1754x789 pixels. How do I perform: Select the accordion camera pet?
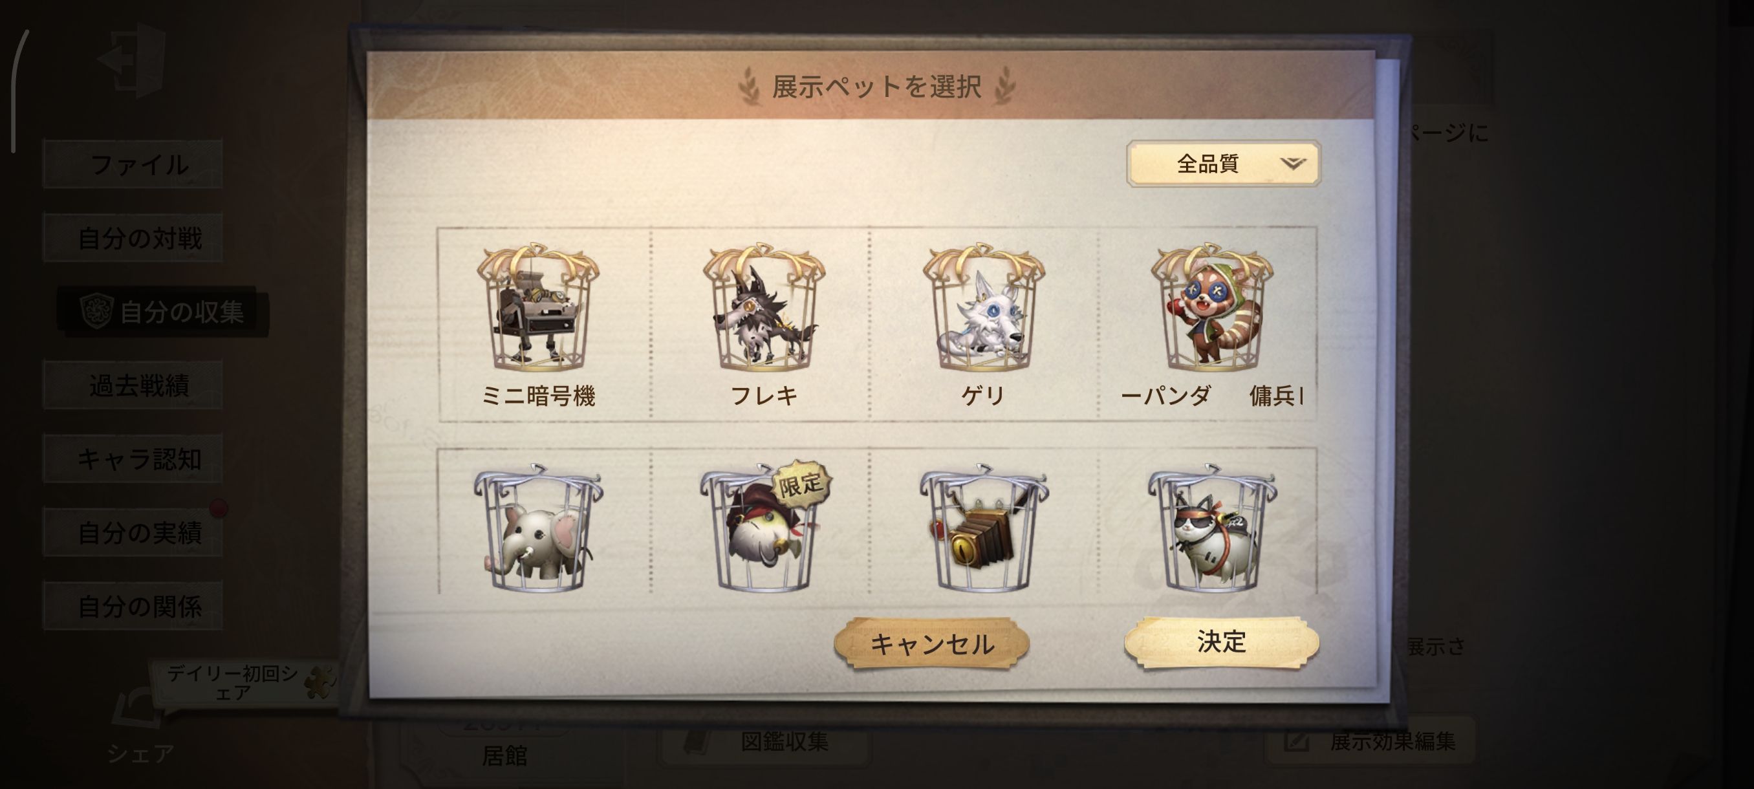click(983, 529)
